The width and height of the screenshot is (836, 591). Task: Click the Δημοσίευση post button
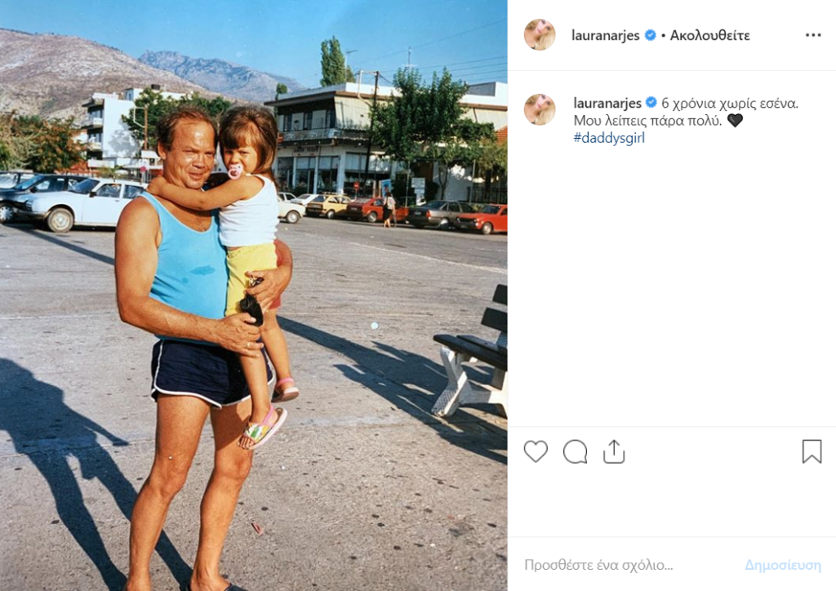[783, 566]
